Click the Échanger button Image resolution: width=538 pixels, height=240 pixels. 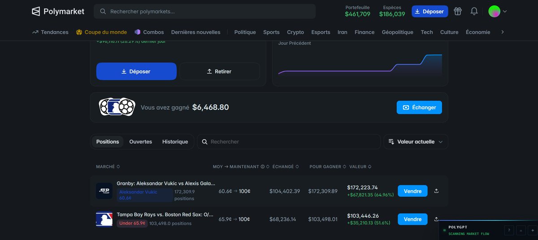coord(419,107)
